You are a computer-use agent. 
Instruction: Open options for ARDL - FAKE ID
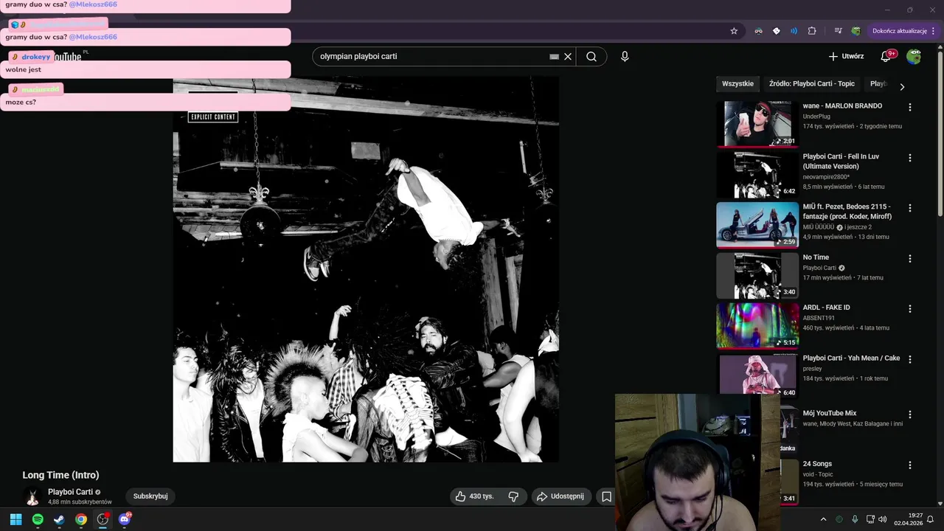click(x=909, y=308)
